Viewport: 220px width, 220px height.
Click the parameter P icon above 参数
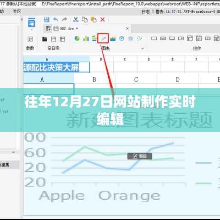click(30, 39)
